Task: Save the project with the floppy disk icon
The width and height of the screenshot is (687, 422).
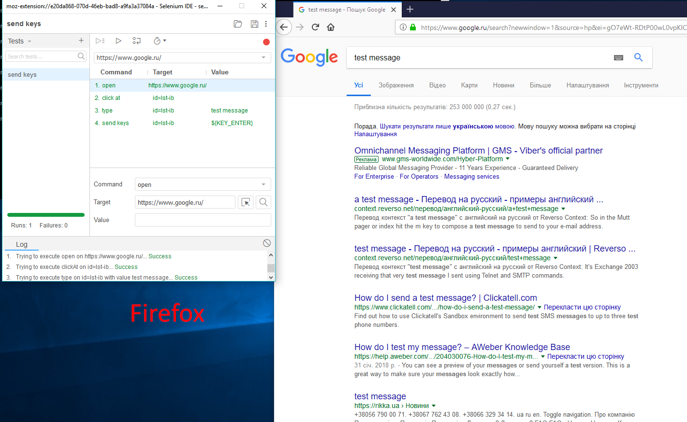Action: pos(254,23)
